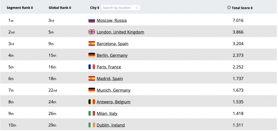This screenshot has width=278, height=131.
Task: Click the Irish flag icon beside Dublin
Action: point(92,125)
